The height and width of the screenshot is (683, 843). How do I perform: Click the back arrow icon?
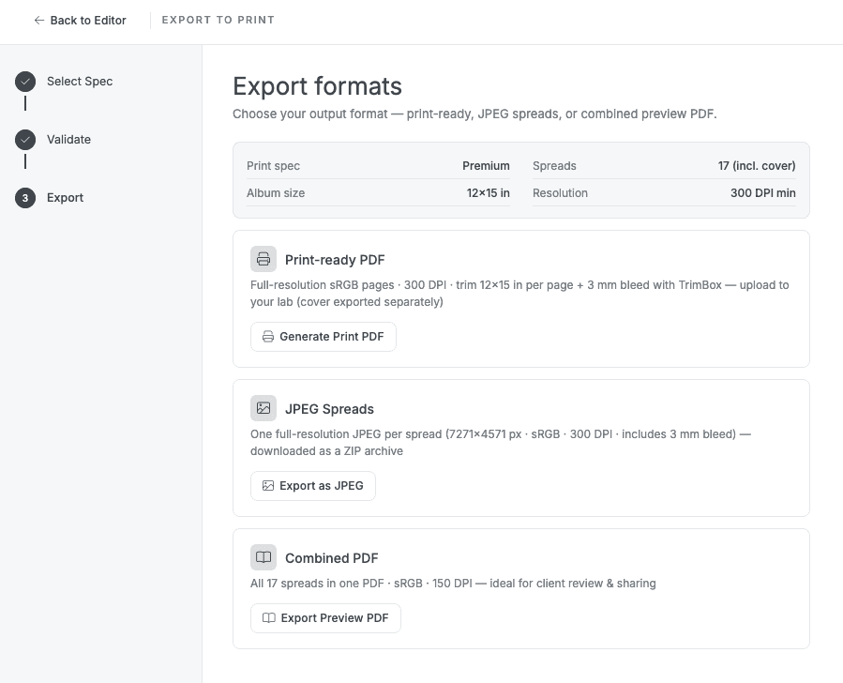(x=38, y=21)
